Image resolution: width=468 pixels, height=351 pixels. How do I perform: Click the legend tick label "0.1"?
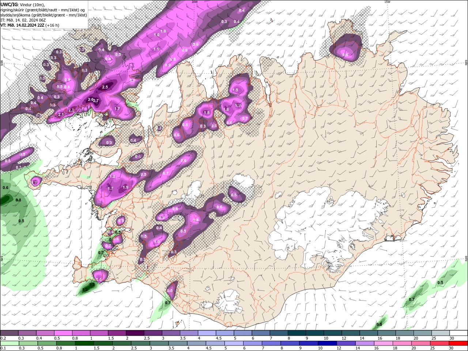pyautogui.click(x=3, y=348)
